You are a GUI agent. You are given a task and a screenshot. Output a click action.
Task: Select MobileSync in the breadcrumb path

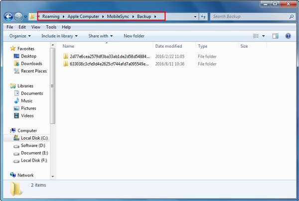118,16
